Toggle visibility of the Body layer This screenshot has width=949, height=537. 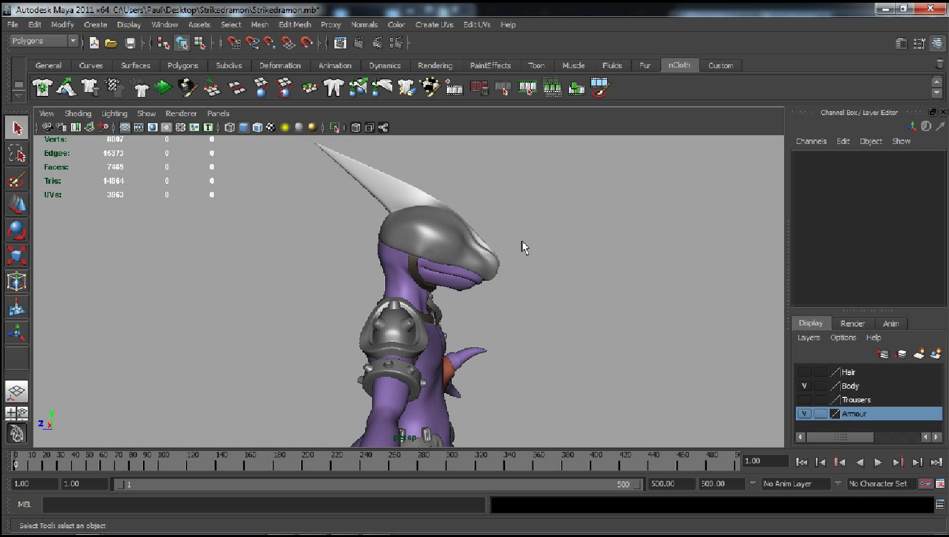click(804, 385)
